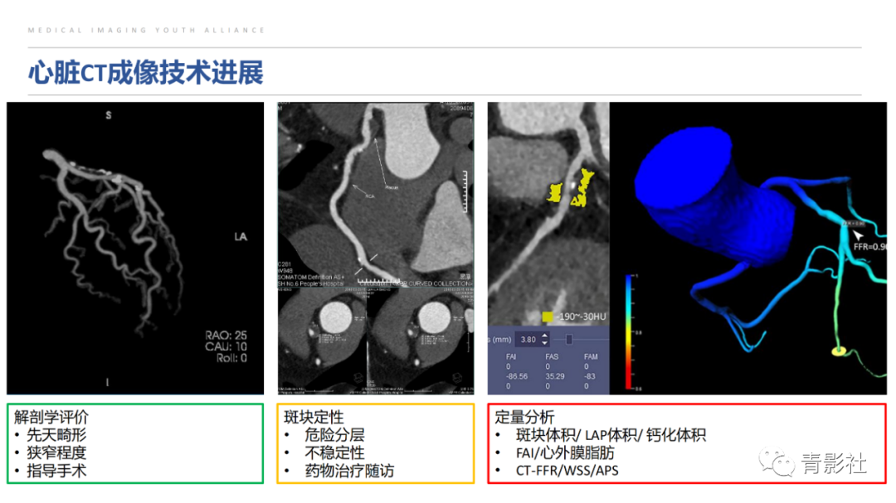896x503 pixels.
Task: Click the 药物治疗随访 bullet
Action: [349, 471]
